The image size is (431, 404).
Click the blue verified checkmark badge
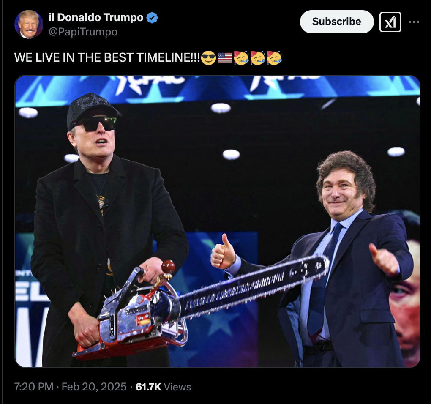[x=152, y=18]
